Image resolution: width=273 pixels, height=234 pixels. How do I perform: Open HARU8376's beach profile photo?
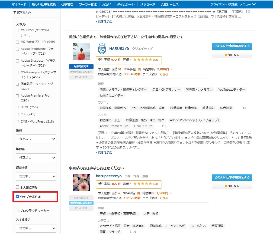tap(81, 51)
